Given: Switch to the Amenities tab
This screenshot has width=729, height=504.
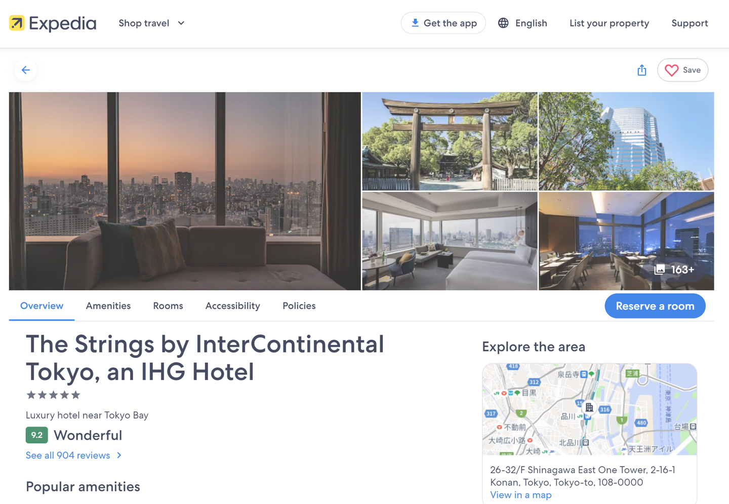Looking at the screenshot, I should pyautogui.click(x=108, y=306).
